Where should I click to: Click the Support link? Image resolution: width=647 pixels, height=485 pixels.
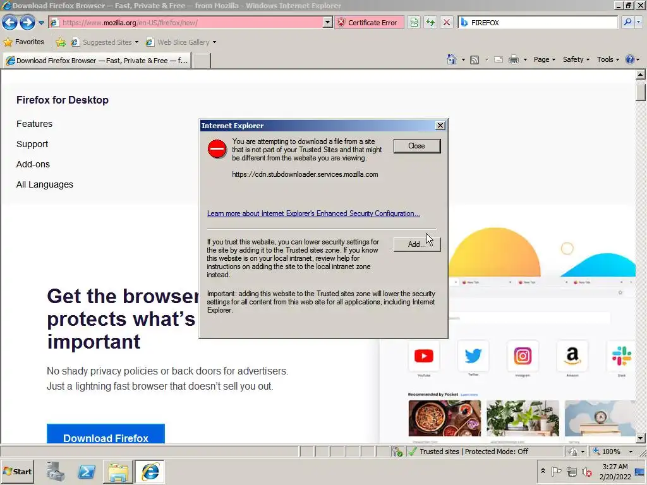(x=32, y=144)
